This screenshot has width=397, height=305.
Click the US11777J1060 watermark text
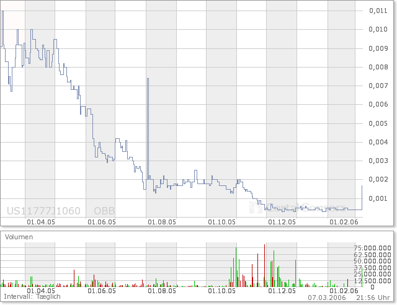(43, 211)
